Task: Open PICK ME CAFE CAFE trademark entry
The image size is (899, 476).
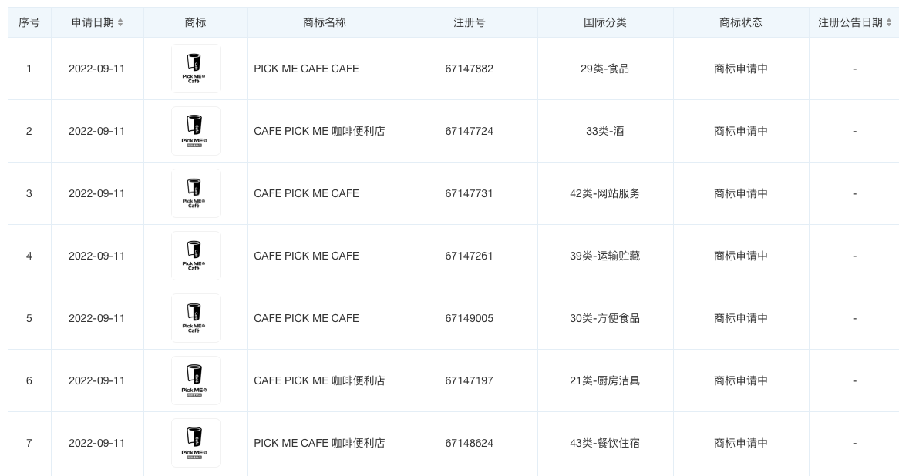Action: (x=306, y=69)
